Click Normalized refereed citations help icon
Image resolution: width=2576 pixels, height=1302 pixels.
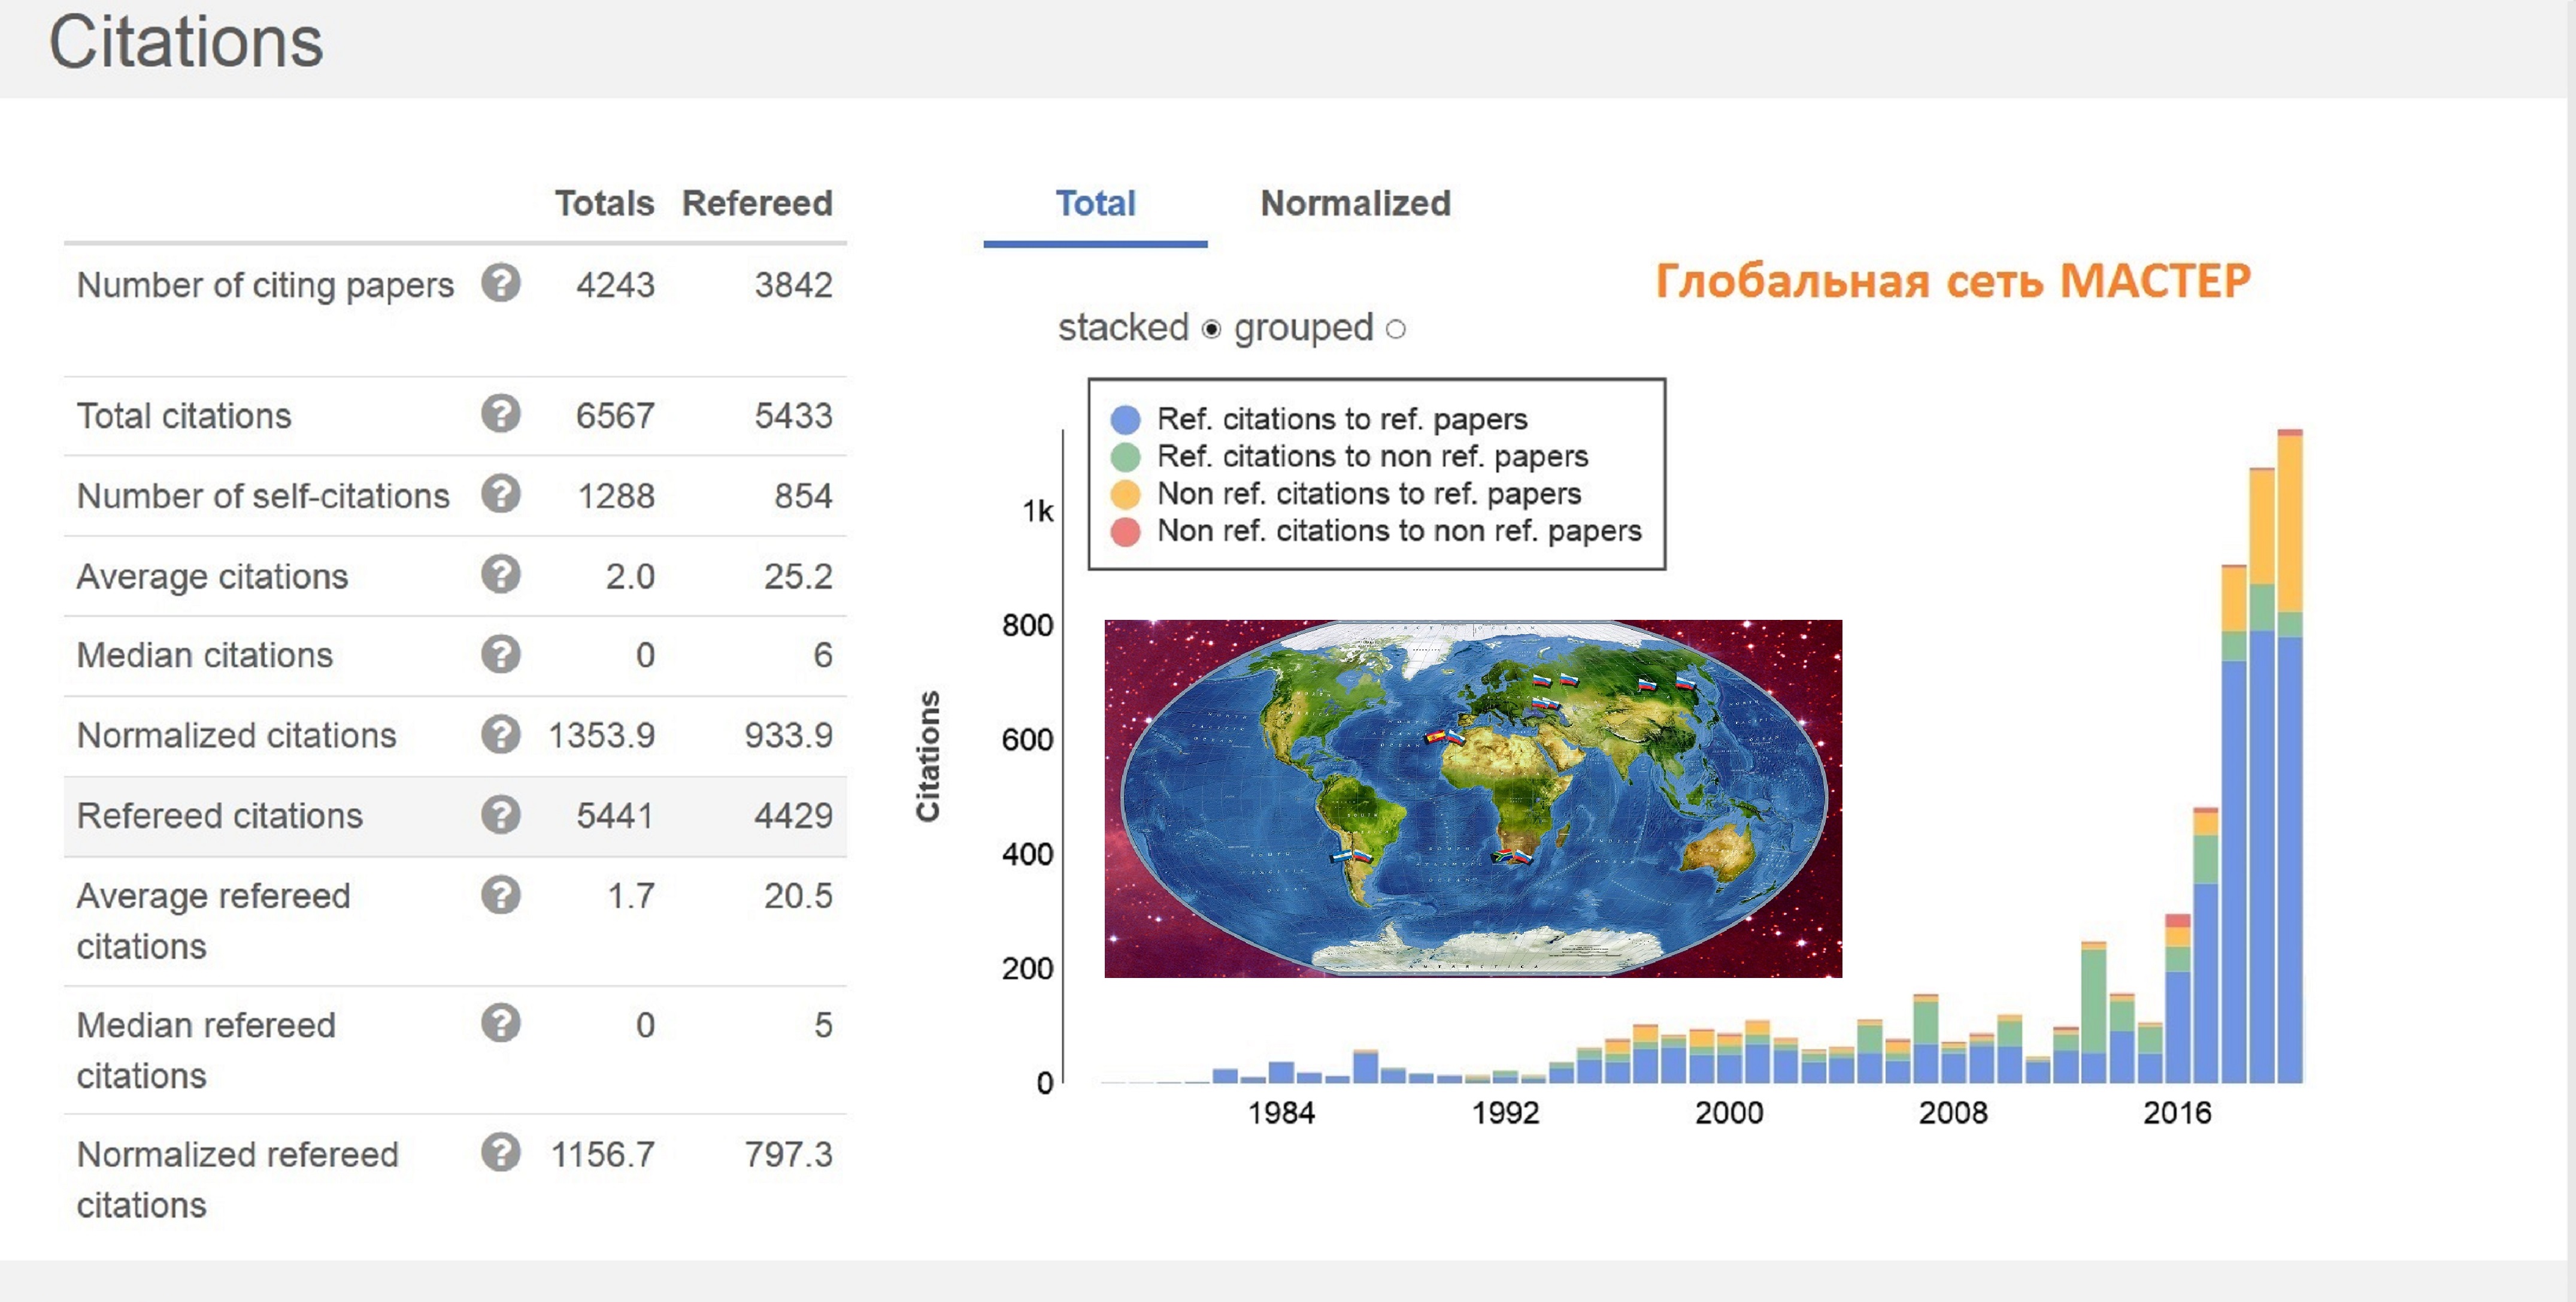[x=500, y=1152]
